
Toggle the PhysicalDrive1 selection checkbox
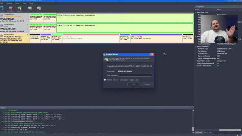[28, 25]
